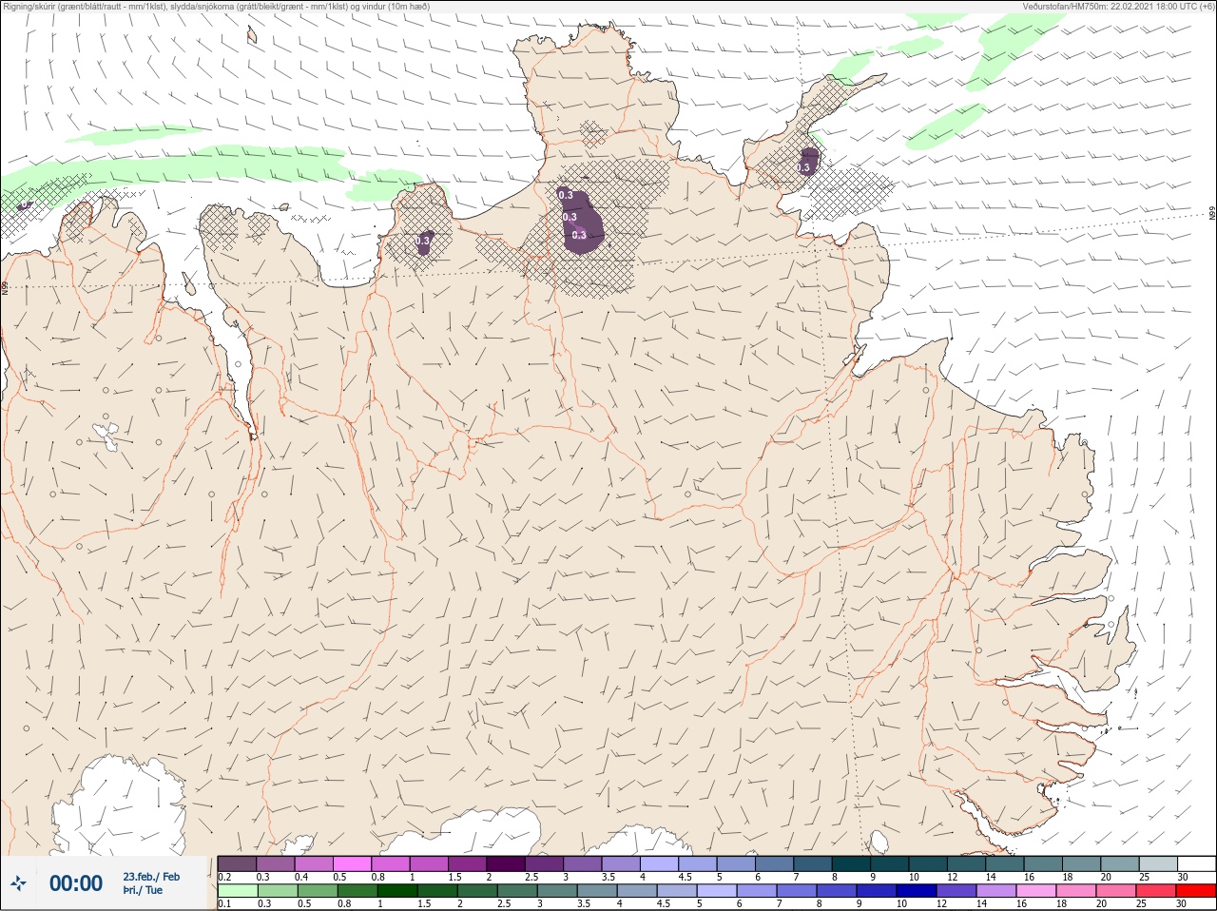Select the dark green 1 swatch in bottom legend row
Image resolution: width=1217 pixels, height=911 pixels.
coord(397,891)
